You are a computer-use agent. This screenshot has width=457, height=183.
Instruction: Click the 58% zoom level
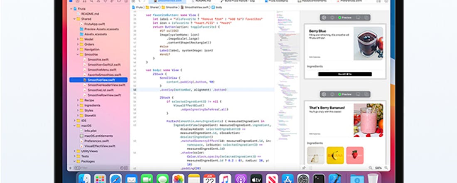(x=378, y=168)
